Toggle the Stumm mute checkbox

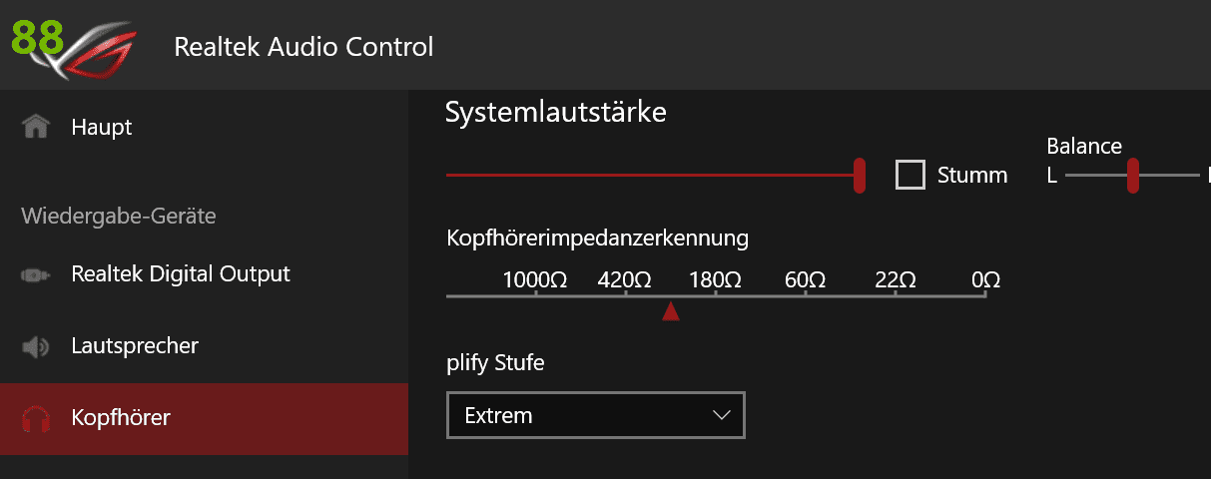pyautogui.click(x=910, y=175)
